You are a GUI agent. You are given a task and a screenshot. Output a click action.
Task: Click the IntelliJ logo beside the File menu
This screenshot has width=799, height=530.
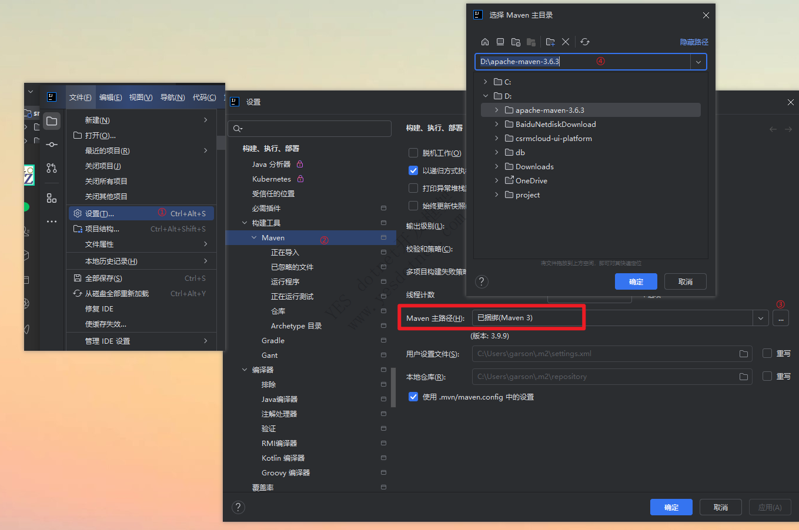click(52, 97)
